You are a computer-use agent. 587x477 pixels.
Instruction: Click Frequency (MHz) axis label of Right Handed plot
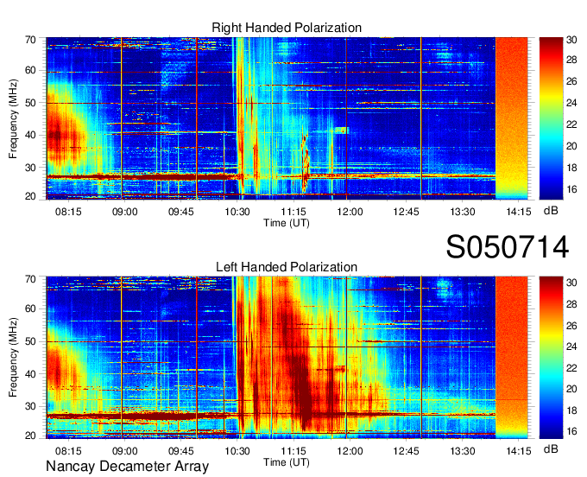(x=13, y=118)
